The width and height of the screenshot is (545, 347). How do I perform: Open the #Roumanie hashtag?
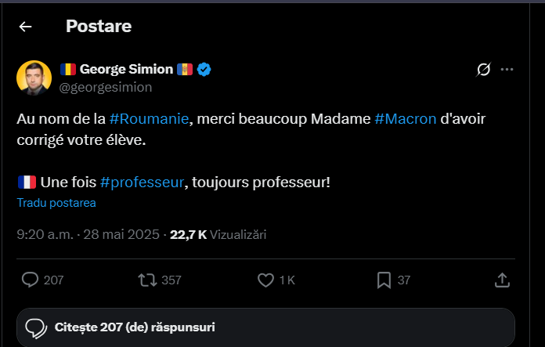point(150,118)
